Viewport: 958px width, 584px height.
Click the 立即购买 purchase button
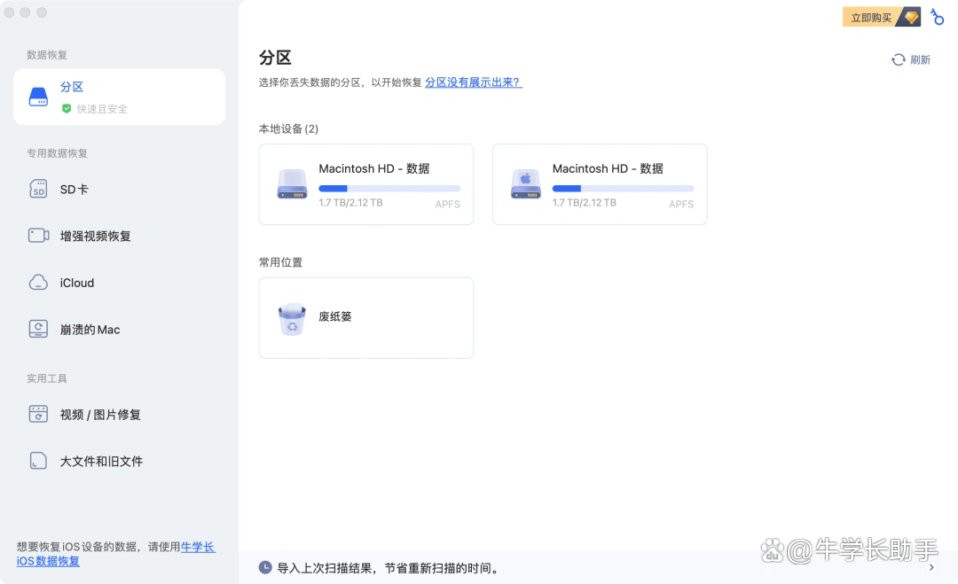[x=869, y=16]
